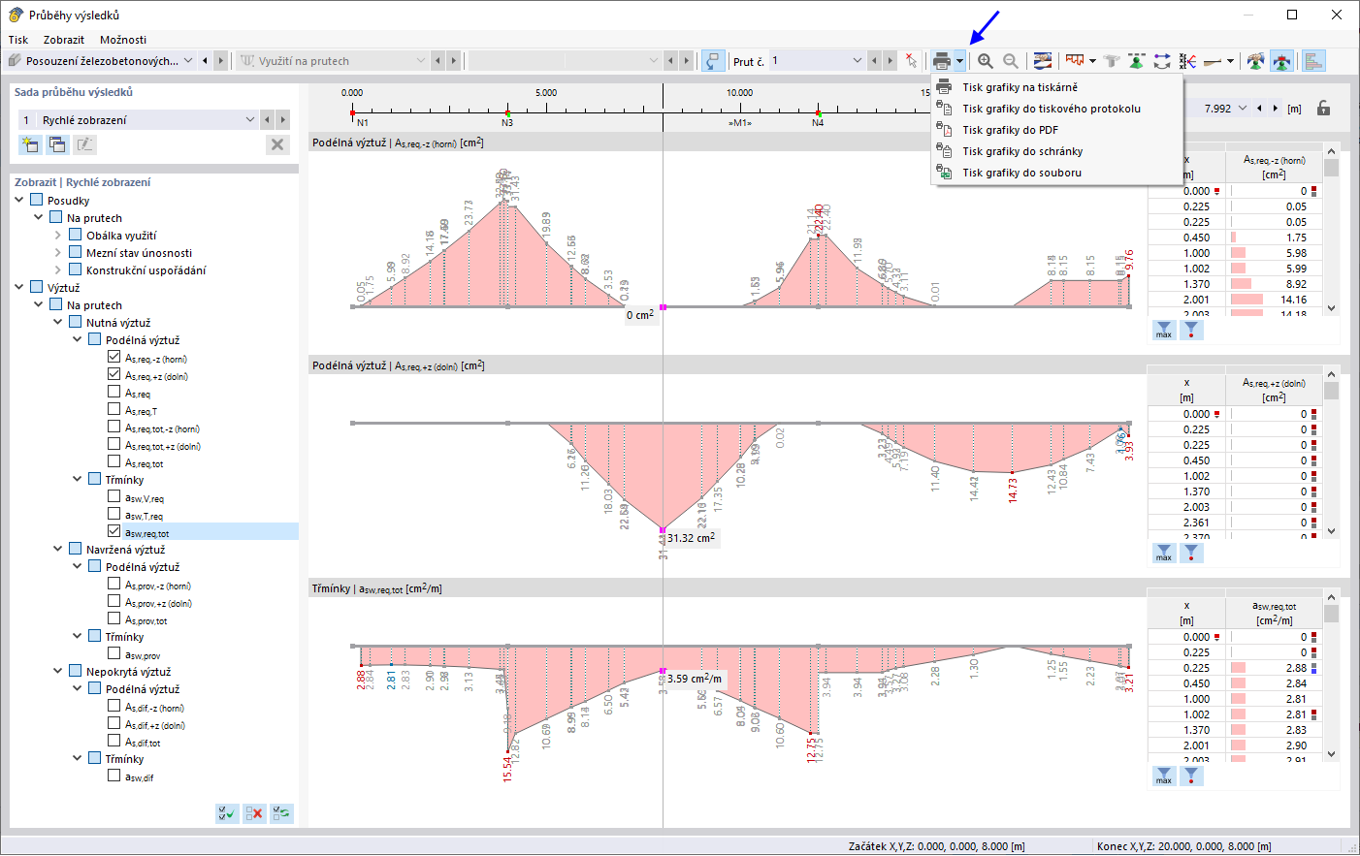1360x856 pixels.
Task: Toggle the highlighted red and green support icon
Action: coord(1281,61)
